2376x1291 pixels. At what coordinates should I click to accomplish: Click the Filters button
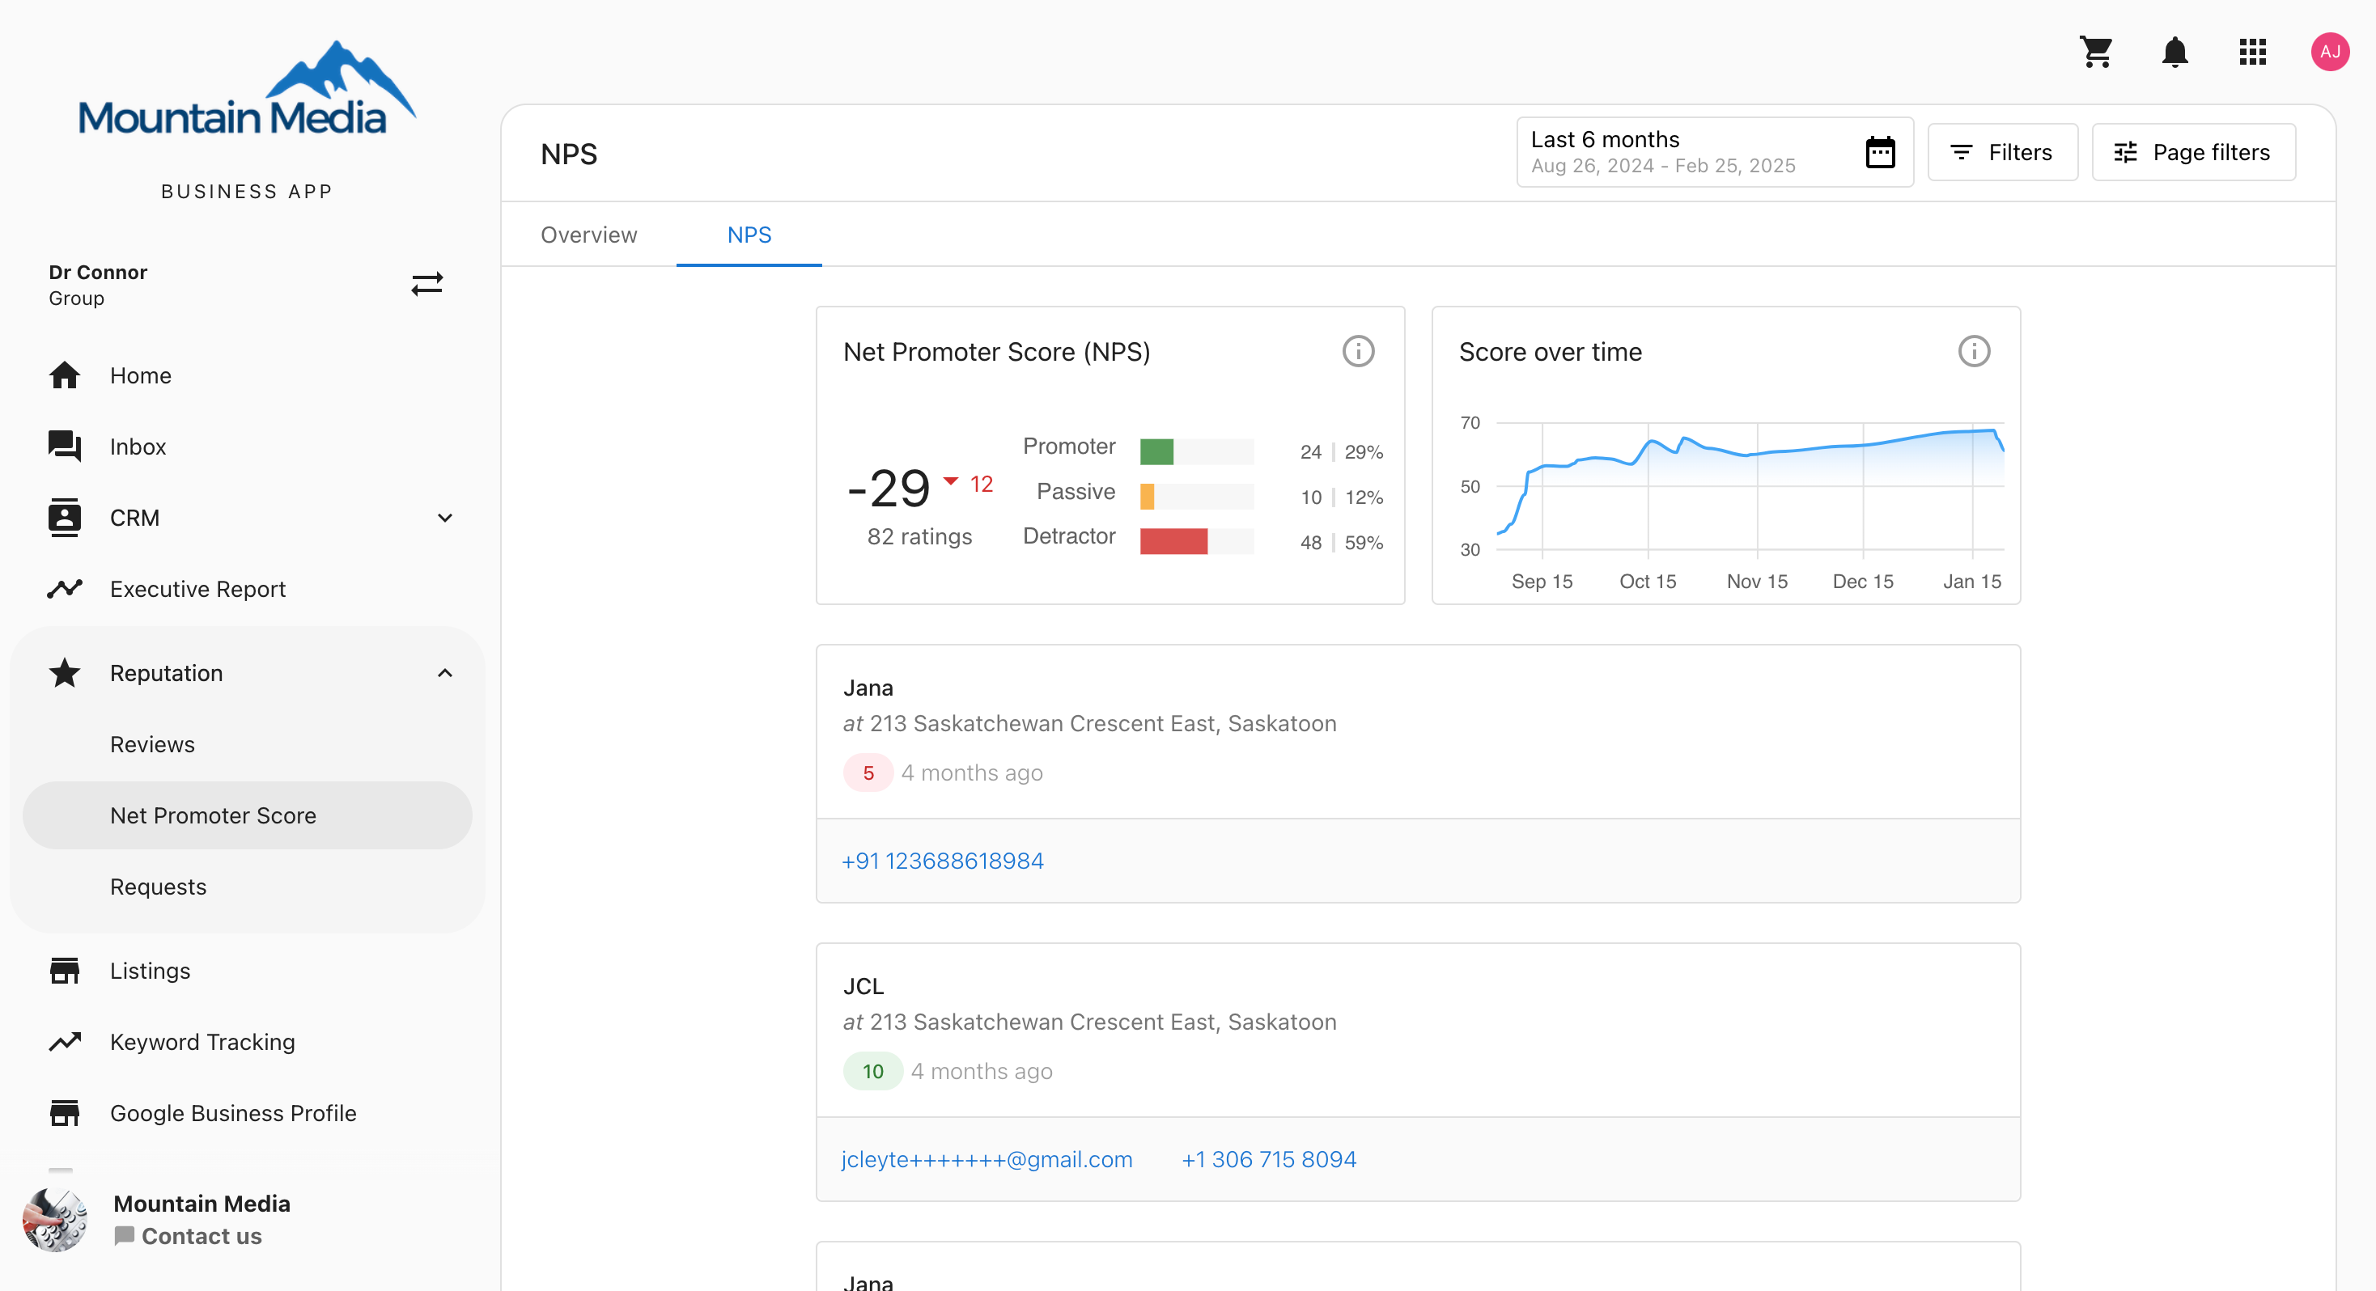point(2002,152)
